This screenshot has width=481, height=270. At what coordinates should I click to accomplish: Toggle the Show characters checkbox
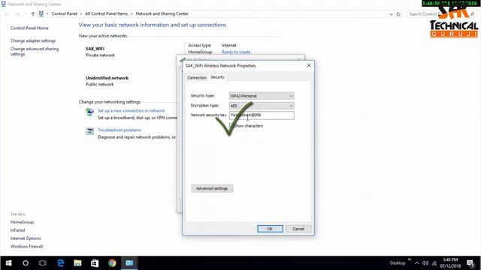(x=231, y=126)
